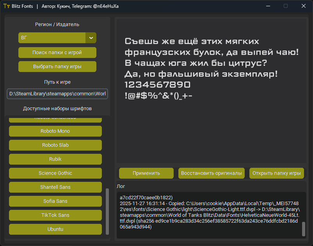The image size is (313, 246).
Task: Click the Blitz Fonts logo icon
Action: [6, 6]
